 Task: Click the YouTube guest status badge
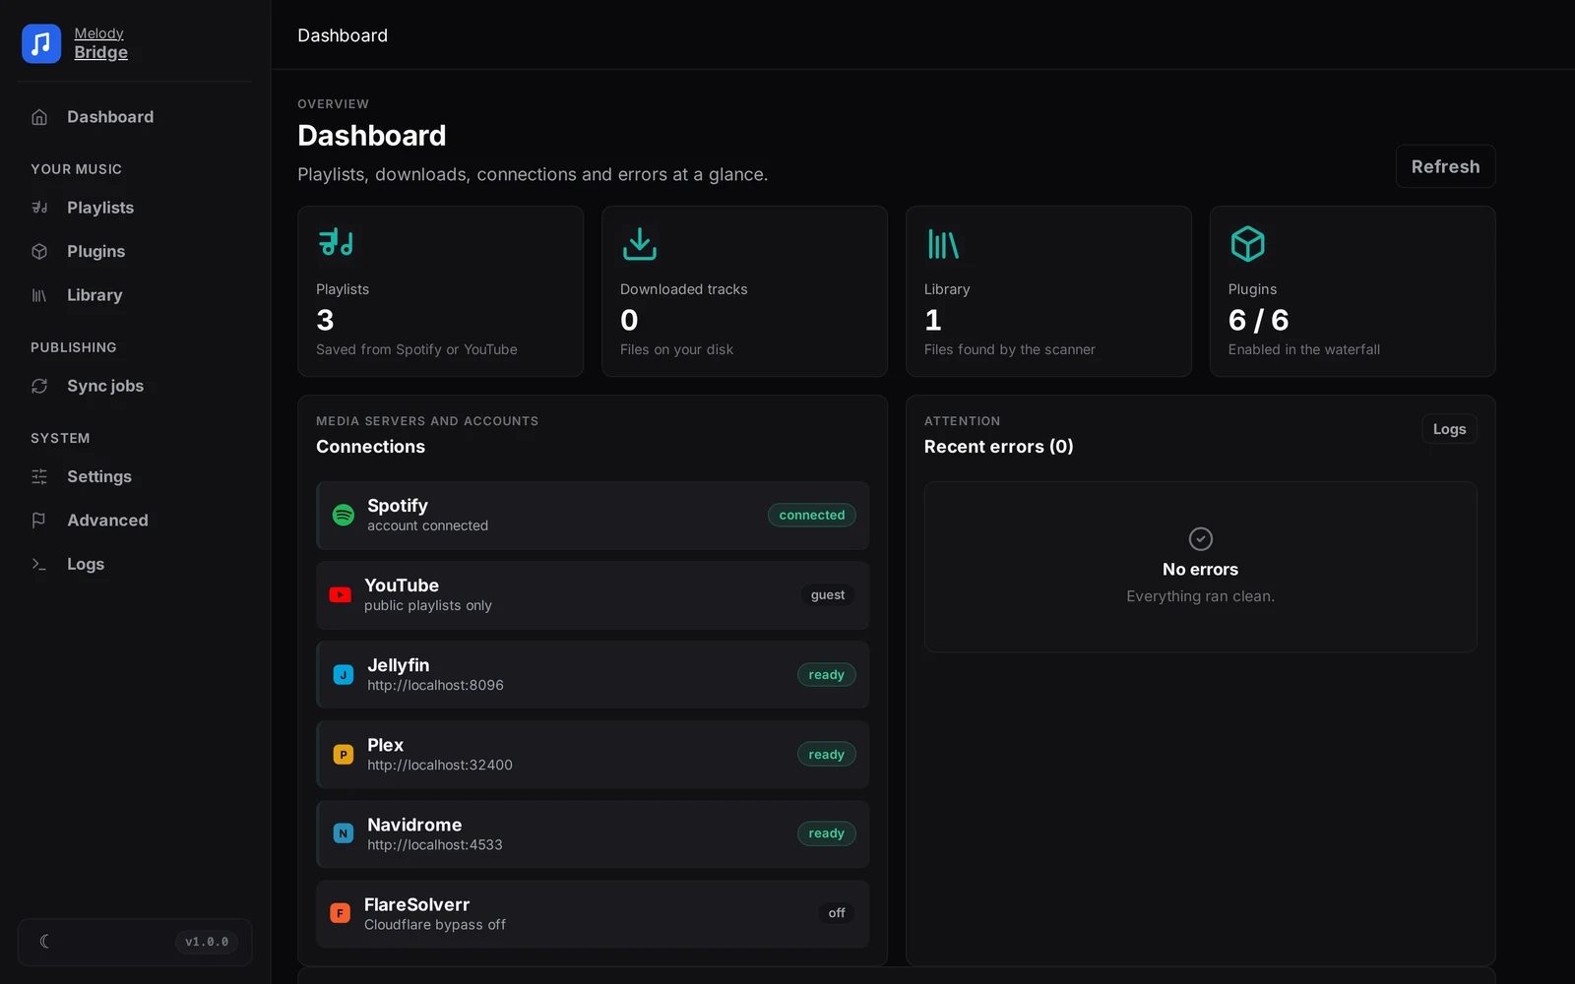[x=828, y=594]
